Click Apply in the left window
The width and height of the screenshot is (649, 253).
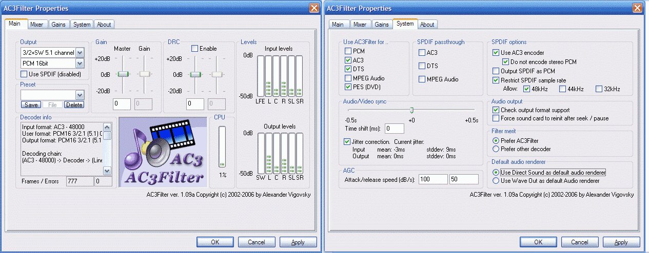pos(298,242)
